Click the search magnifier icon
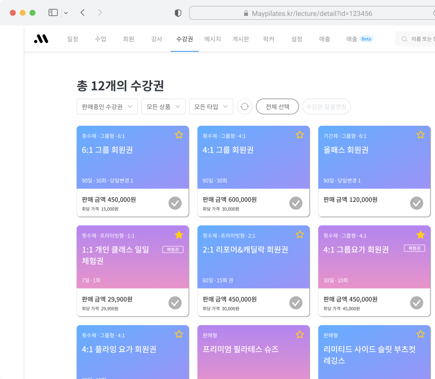 pyautogui.click(x=404, y=39)
